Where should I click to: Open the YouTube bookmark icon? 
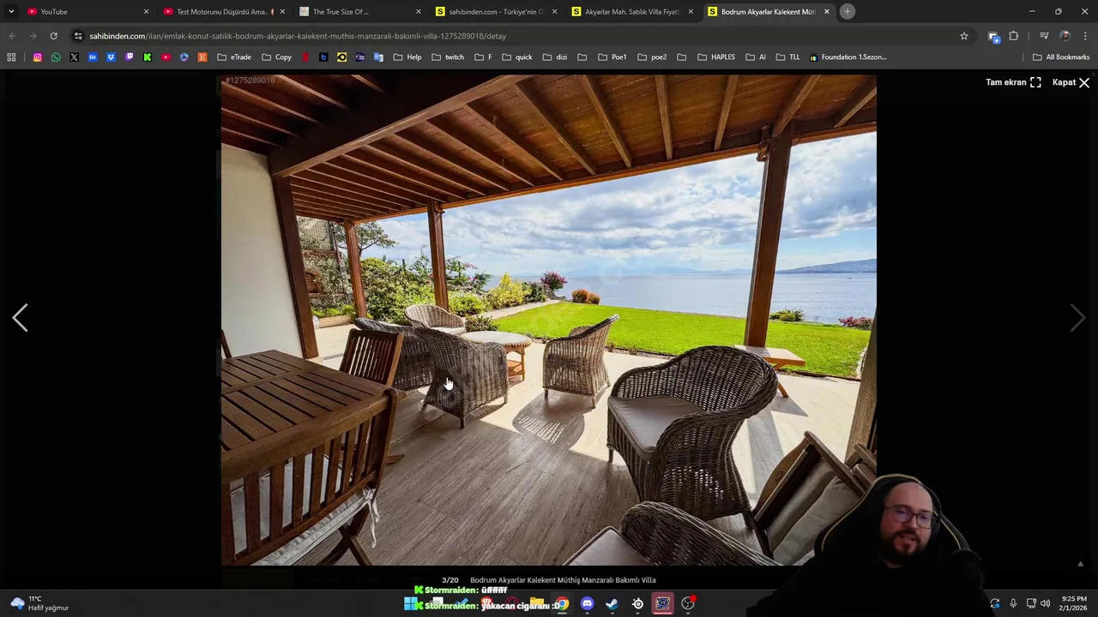tap(166, 57)
